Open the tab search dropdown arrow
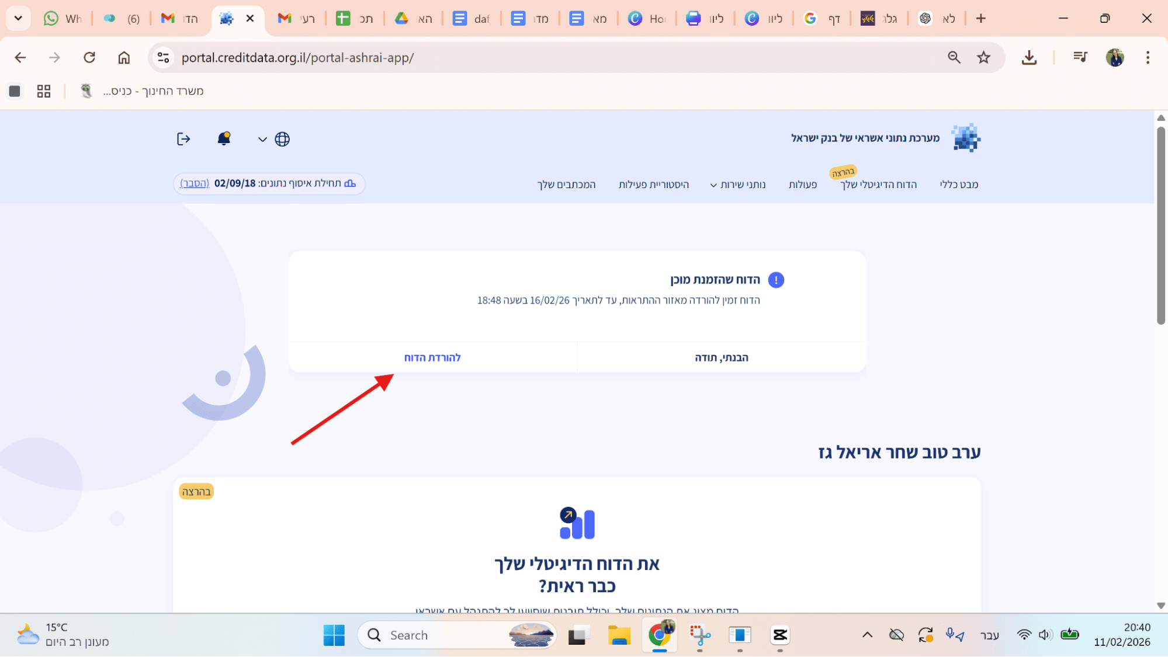The width and height of the screenshot is (1168, 657). [x=18, y=18]
